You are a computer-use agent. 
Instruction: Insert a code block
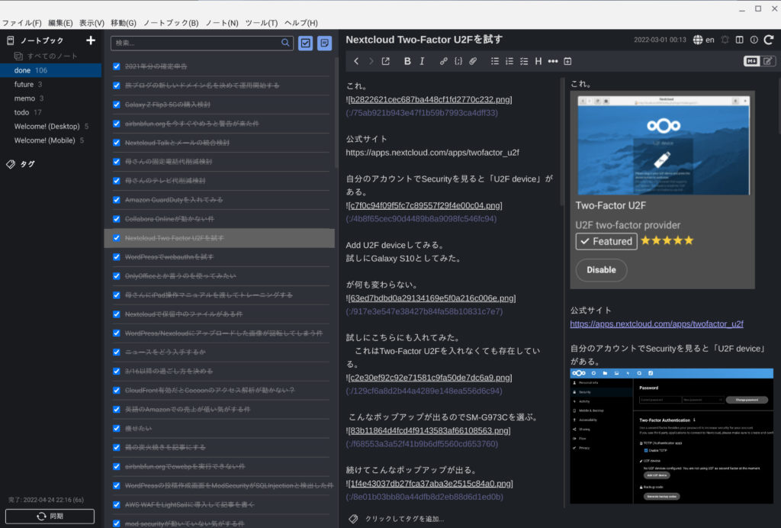(x=458, y=61)
